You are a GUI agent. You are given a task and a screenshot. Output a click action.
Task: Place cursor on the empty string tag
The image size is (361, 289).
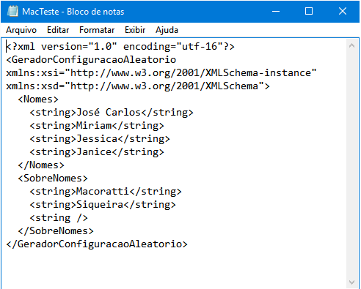point(59,218)
